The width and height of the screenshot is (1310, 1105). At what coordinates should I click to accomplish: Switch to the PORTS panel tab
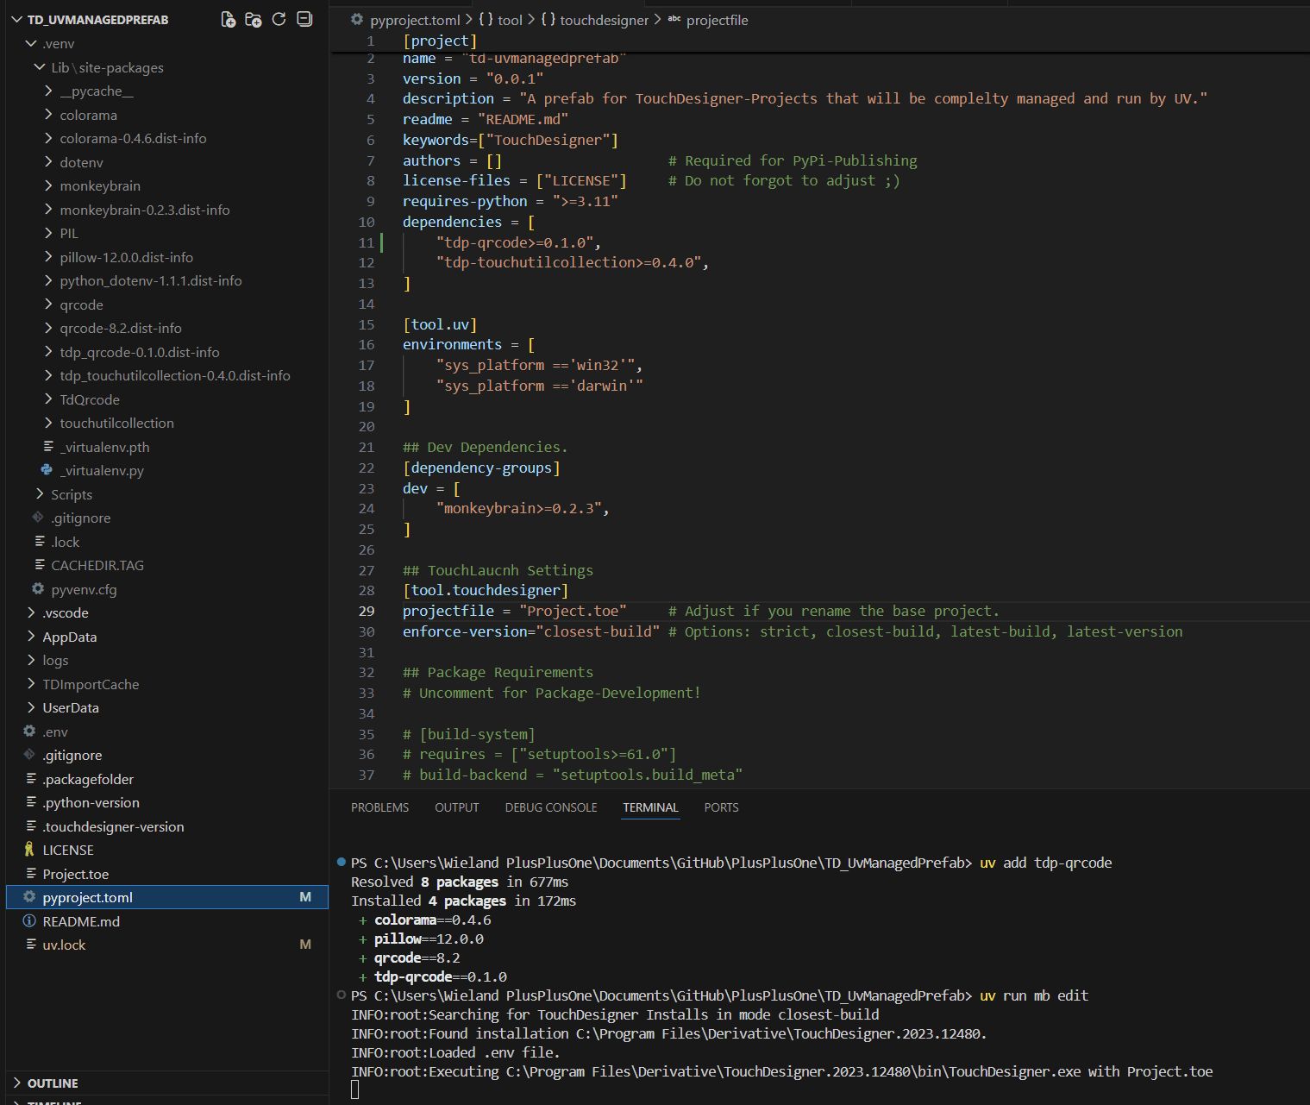(x=721, y=807)
